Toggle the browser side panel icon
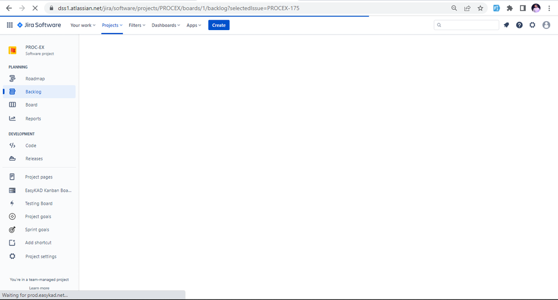This screenshot has width=558, height=300. [523, 8]
